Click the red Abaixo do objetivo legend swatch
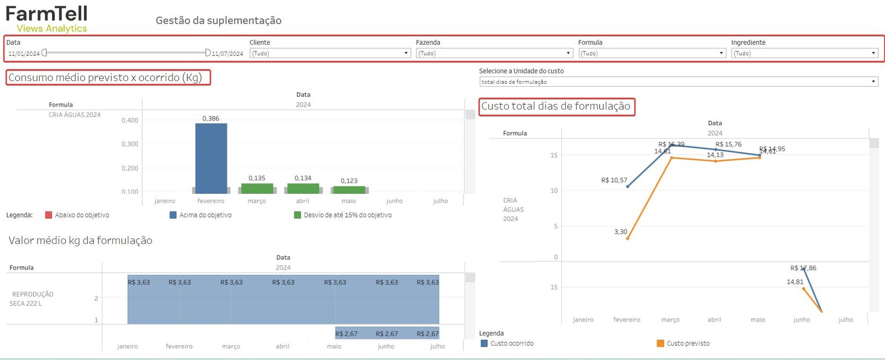The width and height of the screenshot is (885, 360). pyautogui.click(x=49, y=215)
